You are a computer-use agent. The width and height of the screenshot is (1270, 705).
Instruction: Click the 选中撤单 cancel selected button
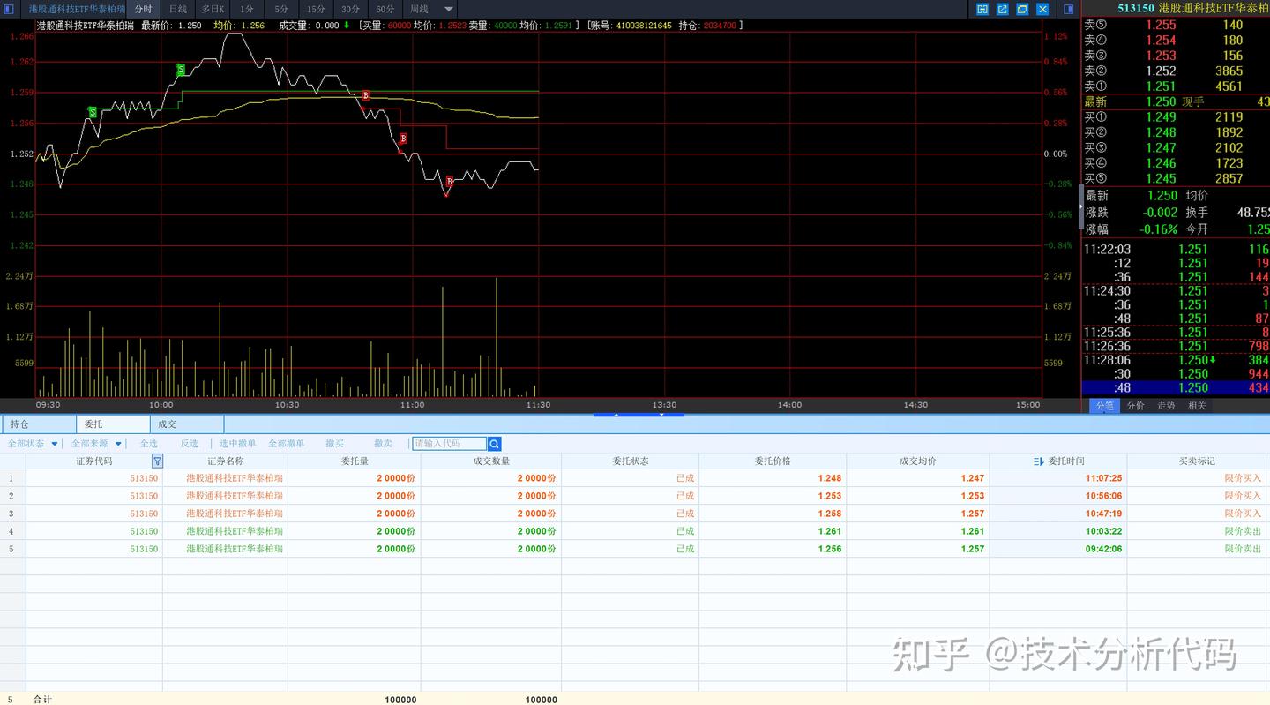[238, 444]
